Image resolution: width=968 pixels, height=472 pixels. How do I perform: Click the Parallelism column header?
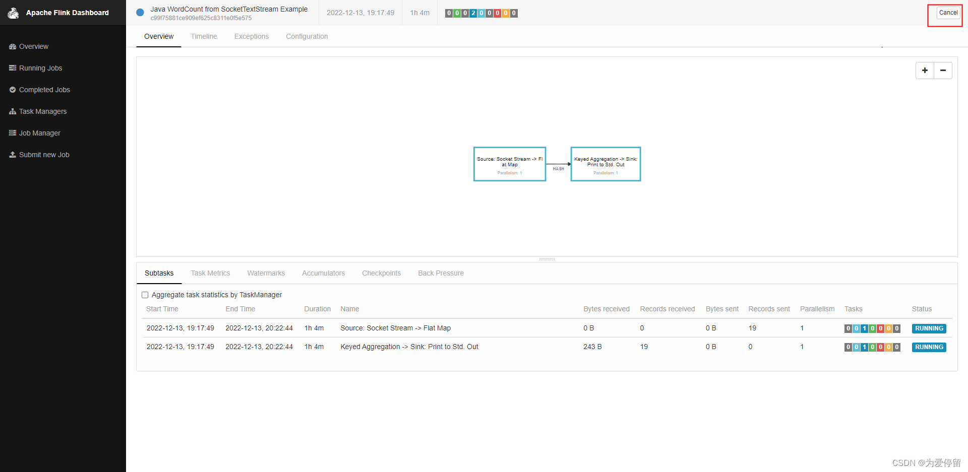click(x=817, y=309)
